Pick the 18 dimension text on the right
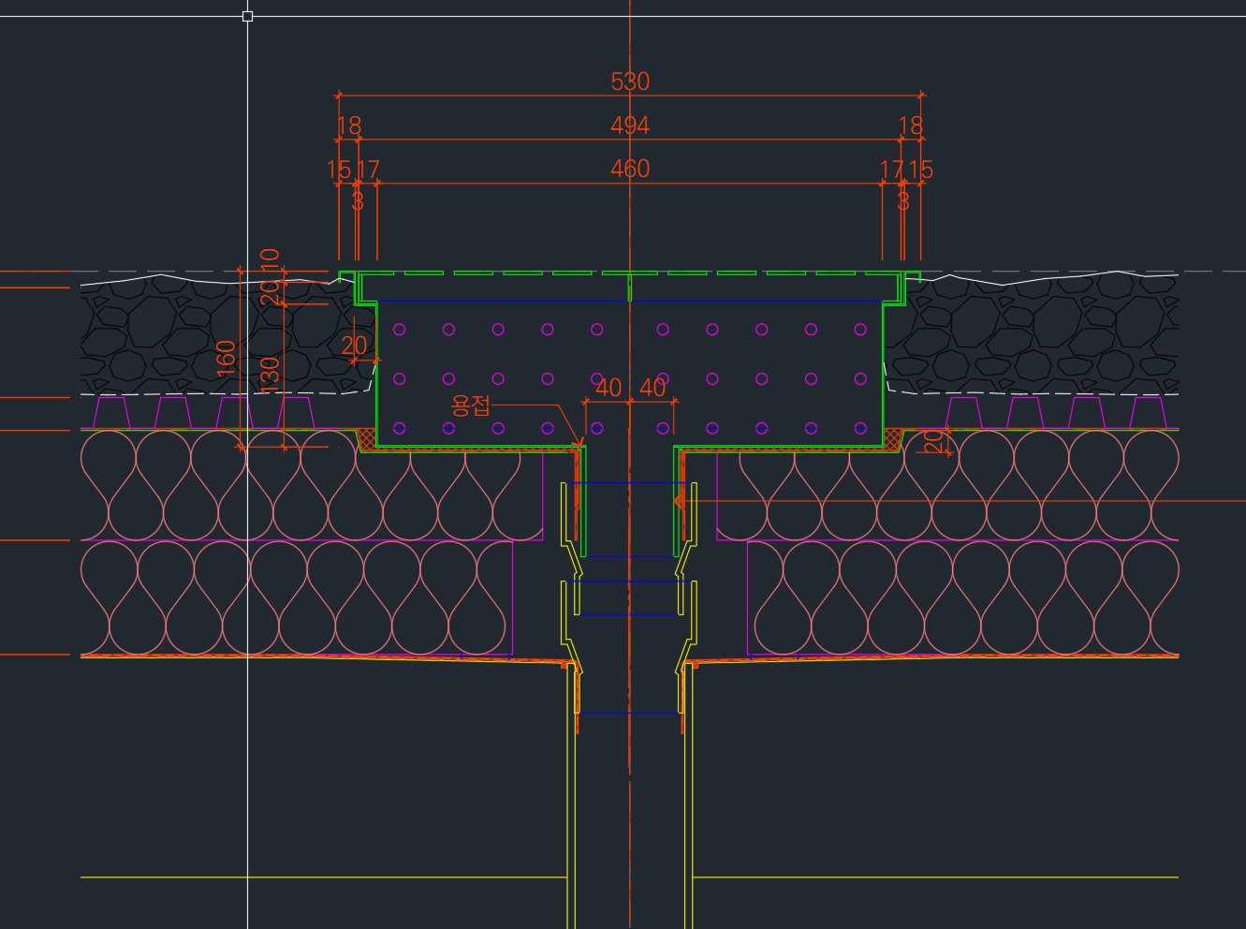Viewport: 1246px width, 929px height. (x=910, y=125)
